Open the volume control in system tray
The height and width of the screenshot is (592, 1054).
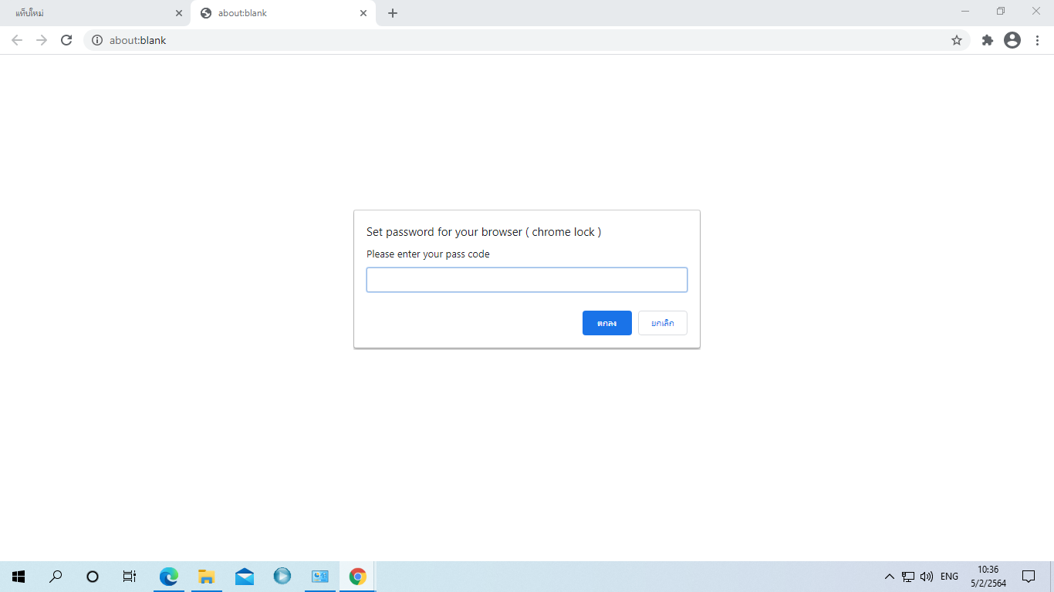pyautogui.click(x=927, y=576)
